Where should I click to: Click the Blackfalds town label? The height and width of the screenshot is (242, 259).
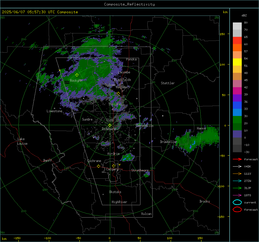122,80
